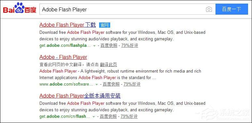
Task: Expand the arrow next to get.adobe.com/cn/flash...
Action: tap(94, 117)
